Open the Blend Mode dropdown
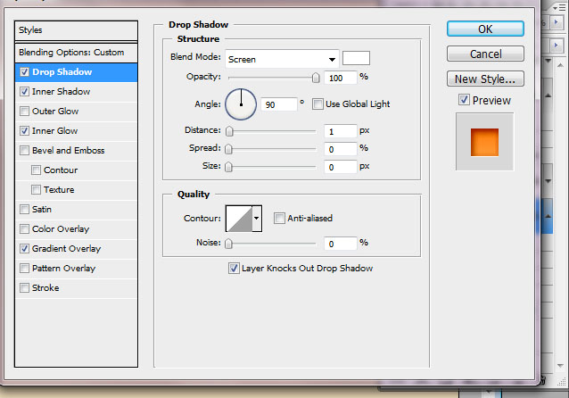Image resolution: width=569 pixels, height=398 pixels. (281, 59)
